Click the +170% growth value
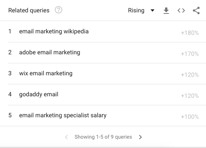 tap(190, 54)
